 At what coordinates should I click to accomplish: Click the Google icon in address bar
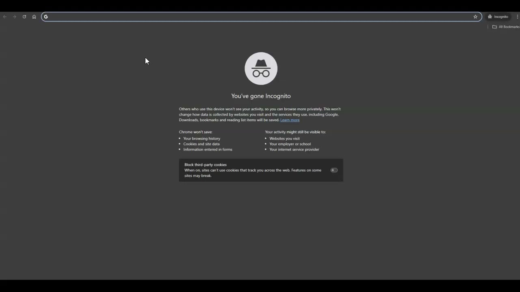[46, 17]
